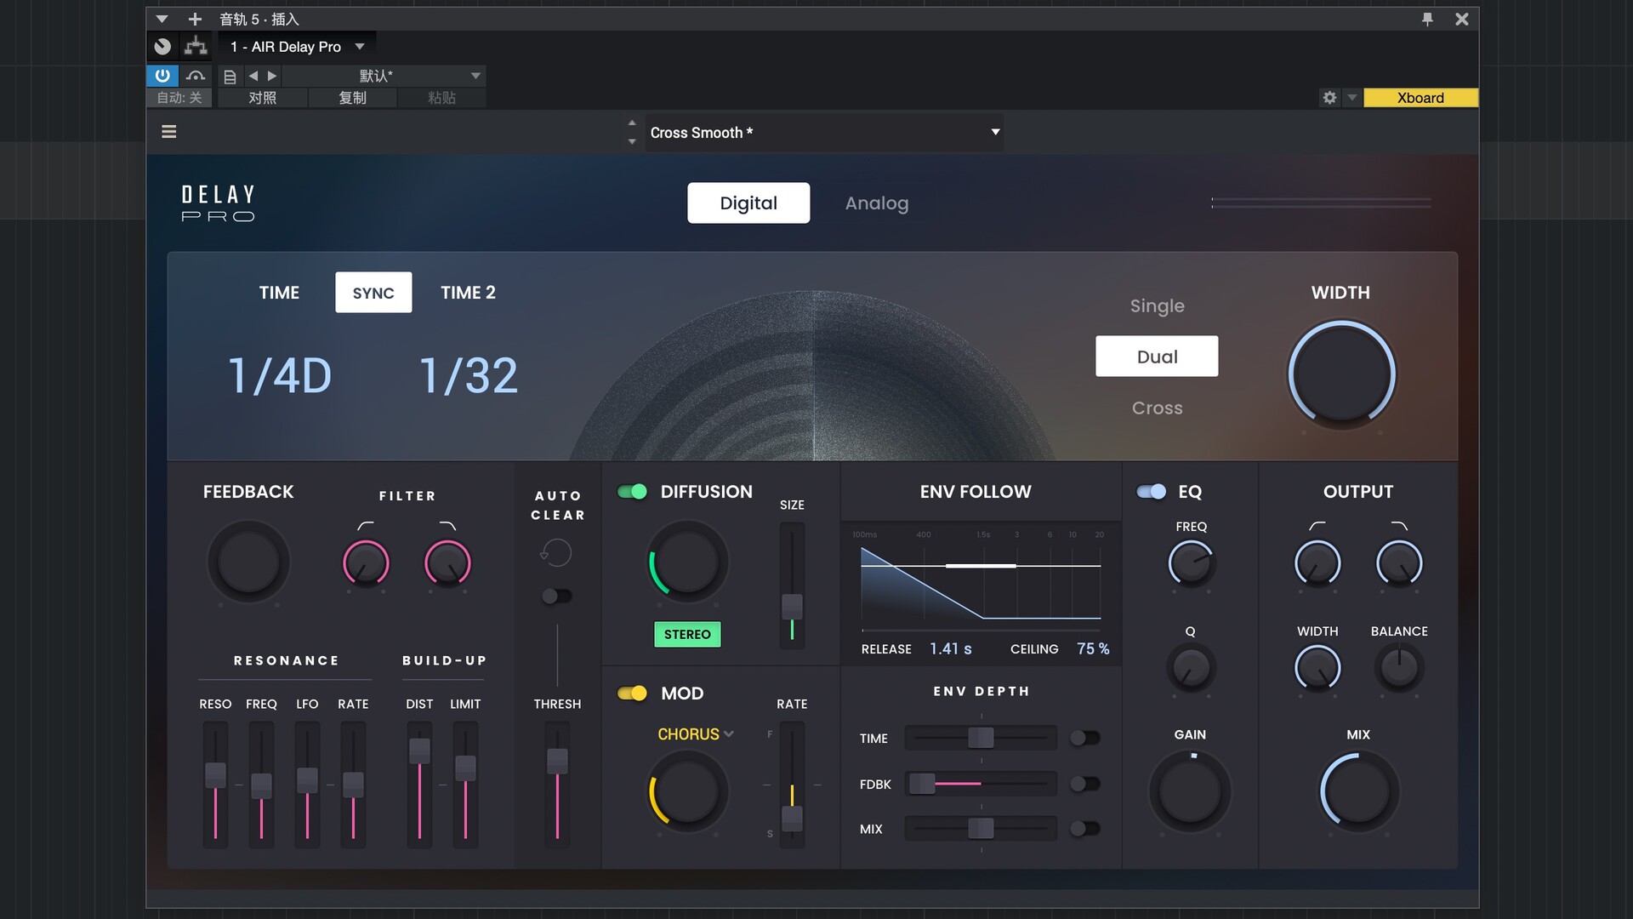Select the Cross delay mode
Image resolution: width=1633 pixels, height=919 pixels.
tap(1156, 408)
